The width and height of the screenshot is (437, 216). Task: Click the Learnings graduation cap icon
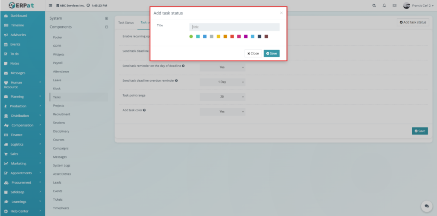coord(6,202)
